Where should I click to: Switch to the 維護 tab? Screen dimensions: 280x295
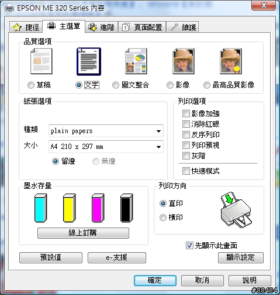click(183, 27)
